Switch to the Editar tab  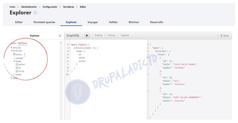coord(19,22)
